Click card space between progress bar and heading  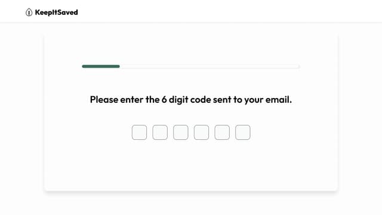click(191, 81)
